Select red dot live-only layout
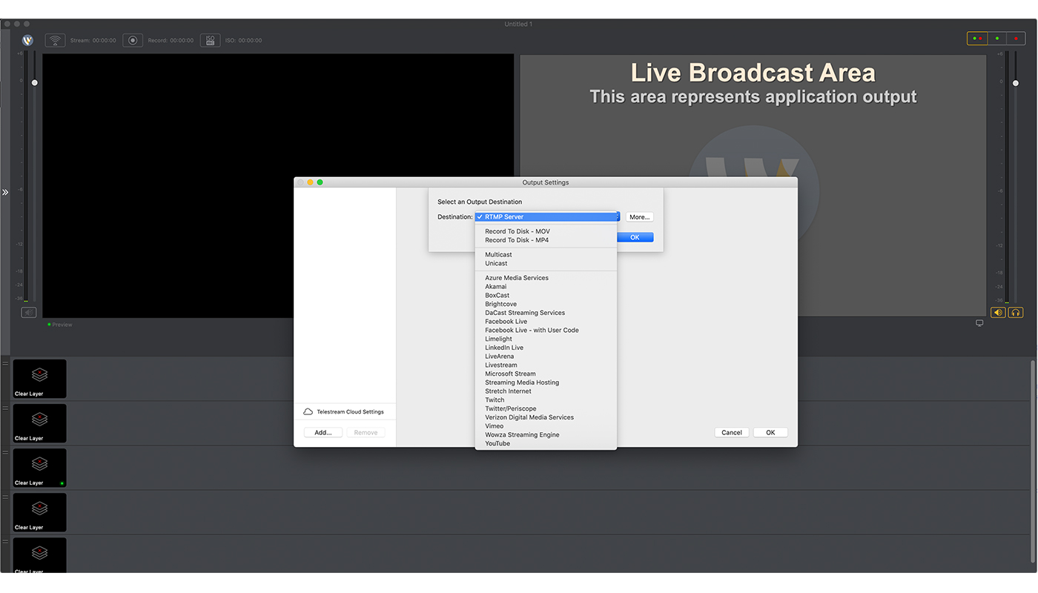Image resolution: width=1038 pixels, height=593 pixels. [x=1016, y=39]
